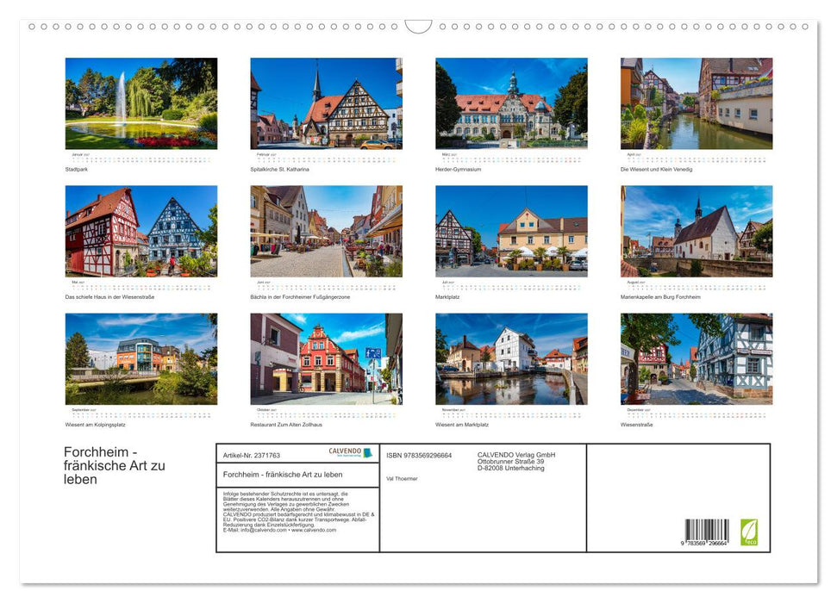
Task: Click the January date strip under Stadtpark photo
Action: 141,159
